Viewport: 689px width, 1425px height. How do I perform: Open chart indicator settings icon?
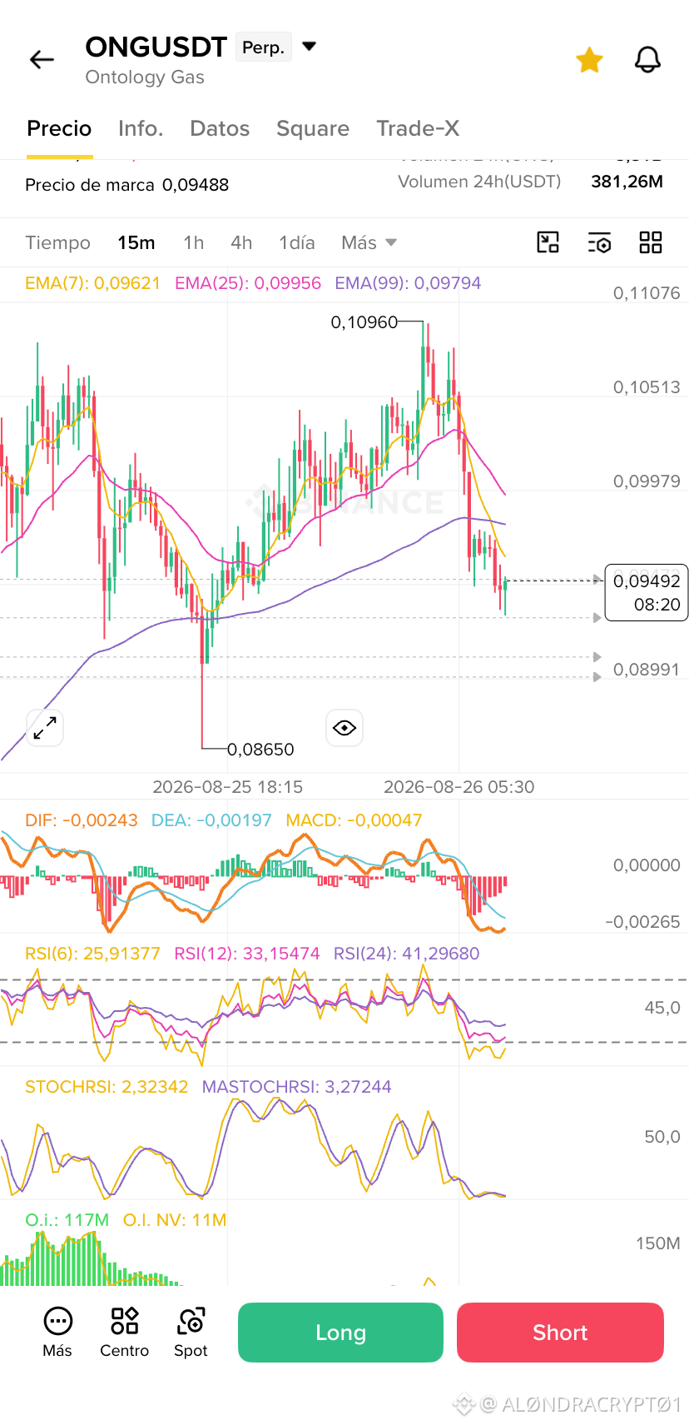tap(599, 242)
